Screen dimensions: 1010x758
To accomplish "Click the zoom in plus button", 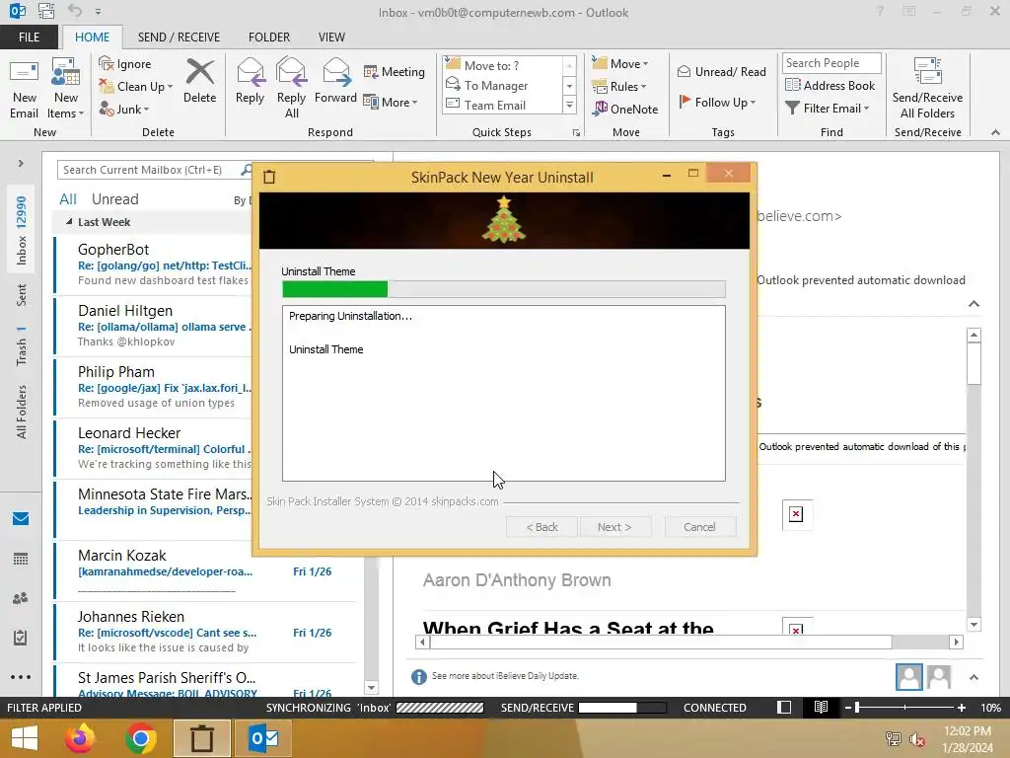I will (x=961, y=707).
